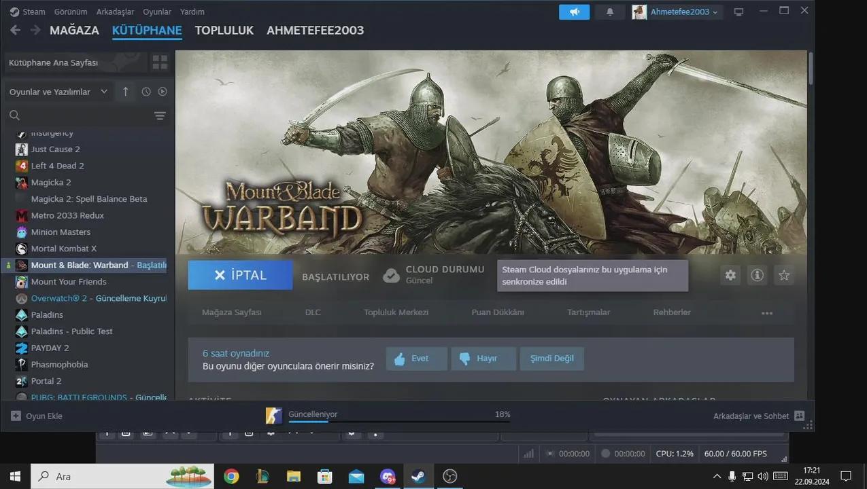Viewport: 867px width, 489px height.
Task: Open the Steam tray icon in the taskbar
Action: coord(418,476)
